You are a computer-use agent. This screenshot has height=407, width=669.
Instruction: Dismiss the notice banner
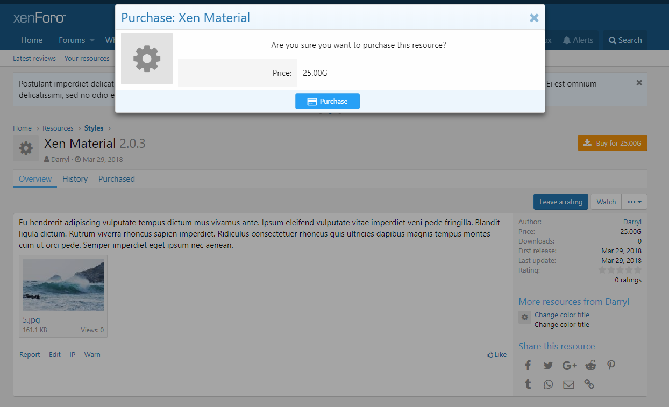639,83
